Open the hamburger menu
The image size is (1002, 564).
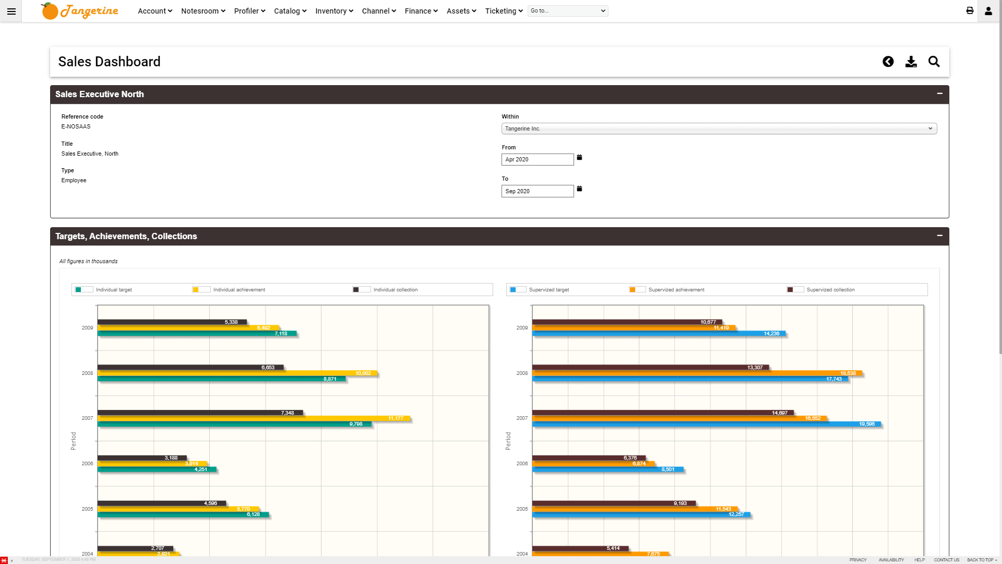pyautogui.click(x=11, y=11)
